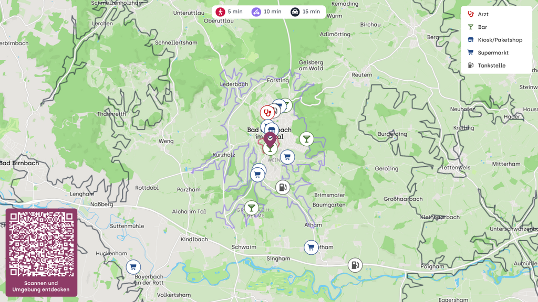Choose Supermarkt legend entry
Screen dimensions: 538x302
[488, 53]
